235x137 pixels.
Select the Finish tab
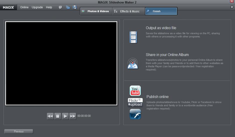tap(161, 11)
